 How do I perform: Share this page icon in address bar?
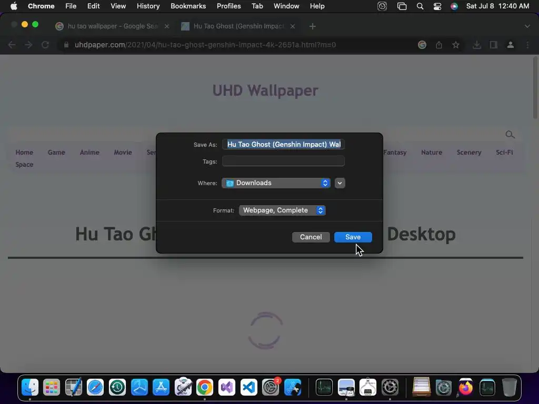439,45
